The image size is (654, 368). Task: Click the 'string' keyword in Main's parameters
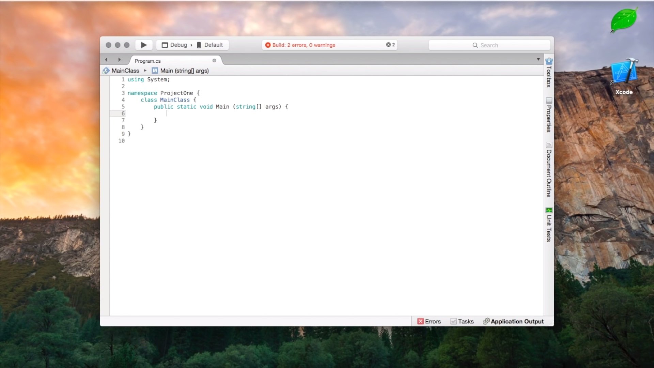245,107
